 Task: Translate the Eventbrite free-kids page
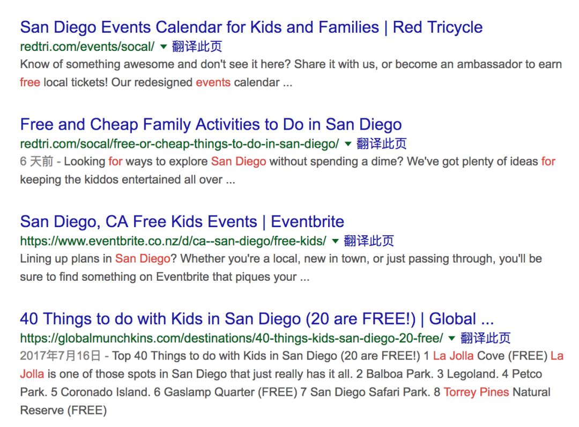coord(369,241)
